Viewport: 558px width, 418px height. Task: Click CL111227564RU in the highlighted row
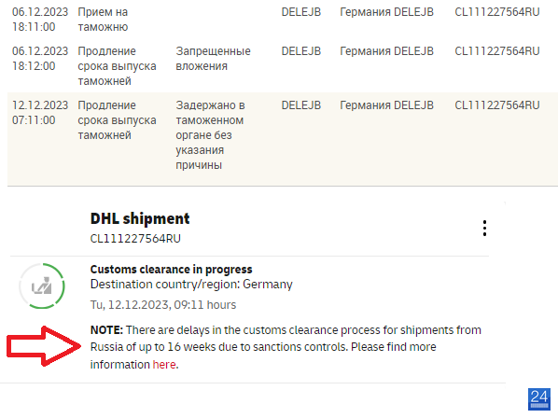(x=497, y=105)
